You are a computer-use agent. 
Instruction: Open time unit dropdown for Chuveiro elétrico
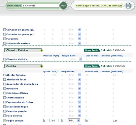[81, 59]
